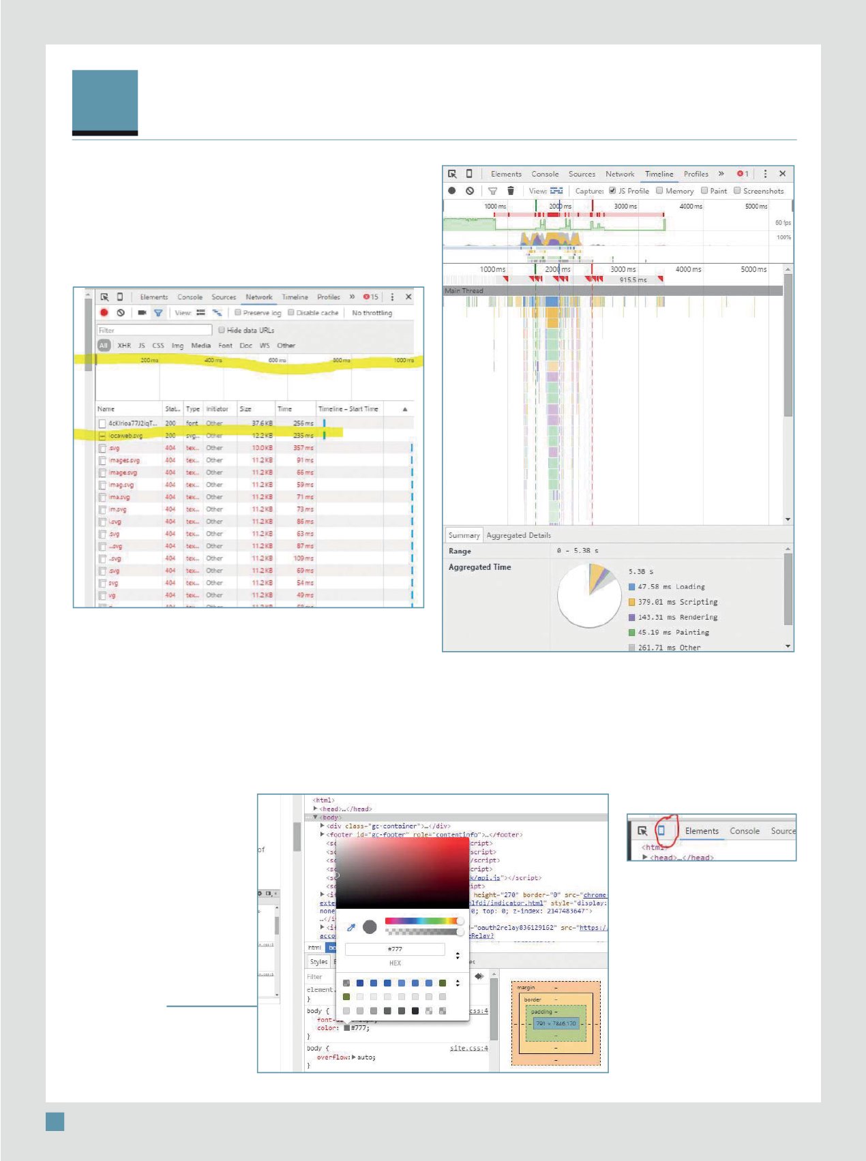Enable the Disable cache checkbox

pos(291,312)
